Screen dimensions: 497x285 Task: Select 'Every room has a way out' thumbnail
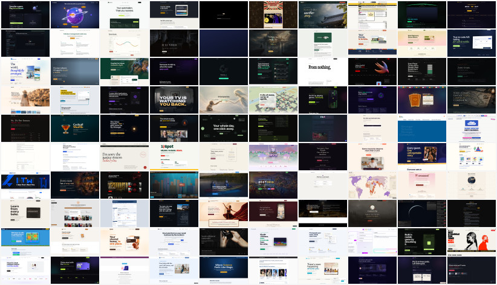pyautogui.click(x=75, y=185)
